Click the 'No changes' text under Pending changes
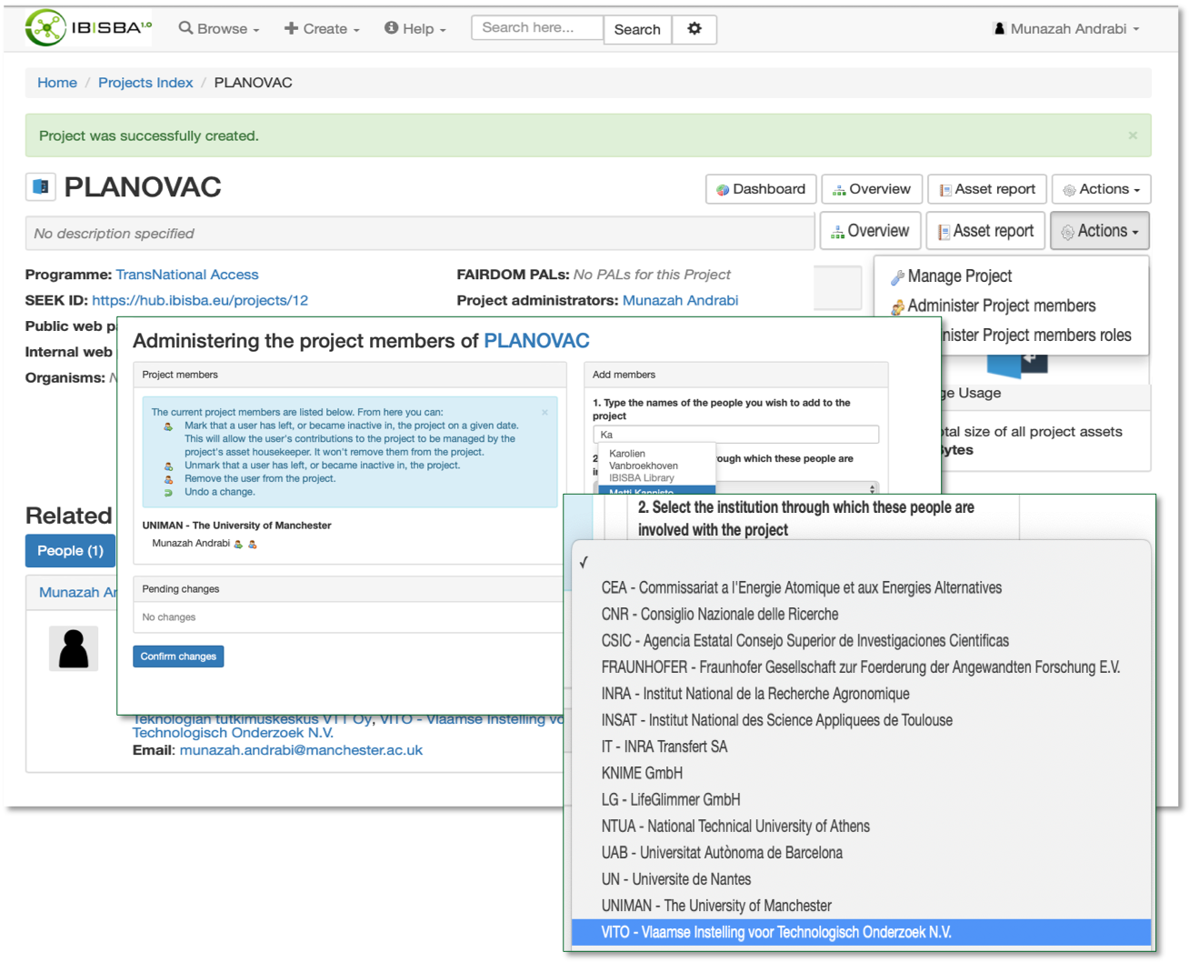This screenshot has width=1189, height=962. (x=169, y=617)
